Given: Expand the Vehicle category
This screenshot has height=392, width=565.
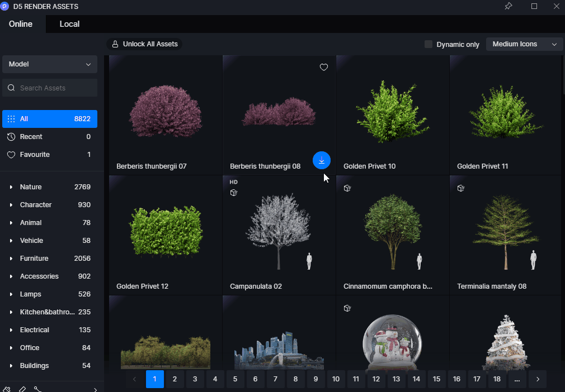Looking at the screenshot, I should pos(11,241).
